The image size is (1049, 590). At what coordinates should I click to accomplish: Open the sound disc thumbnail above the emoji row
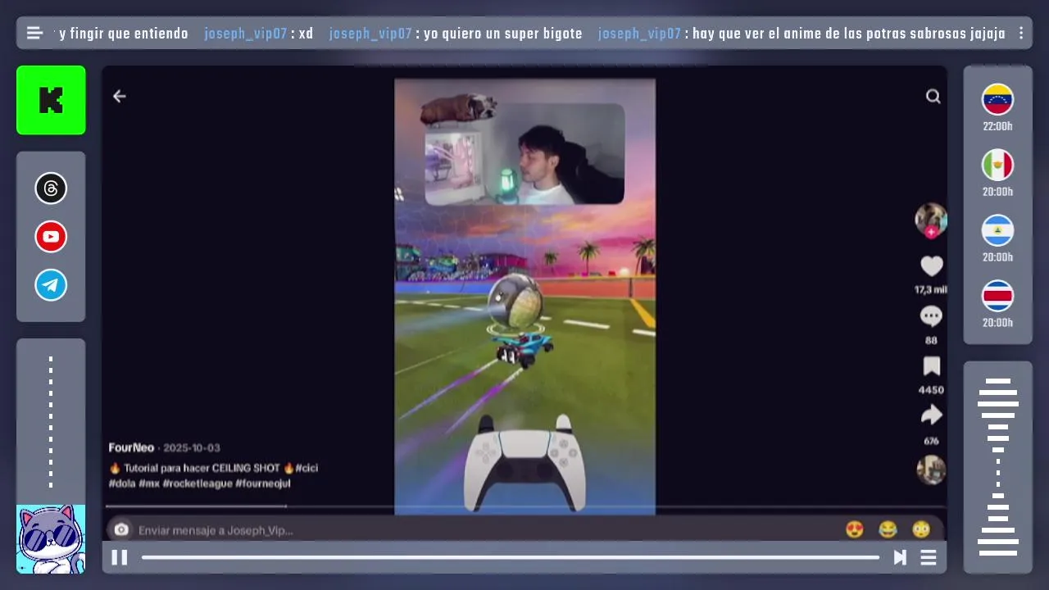pyautogui.click(x=931, y=470)
